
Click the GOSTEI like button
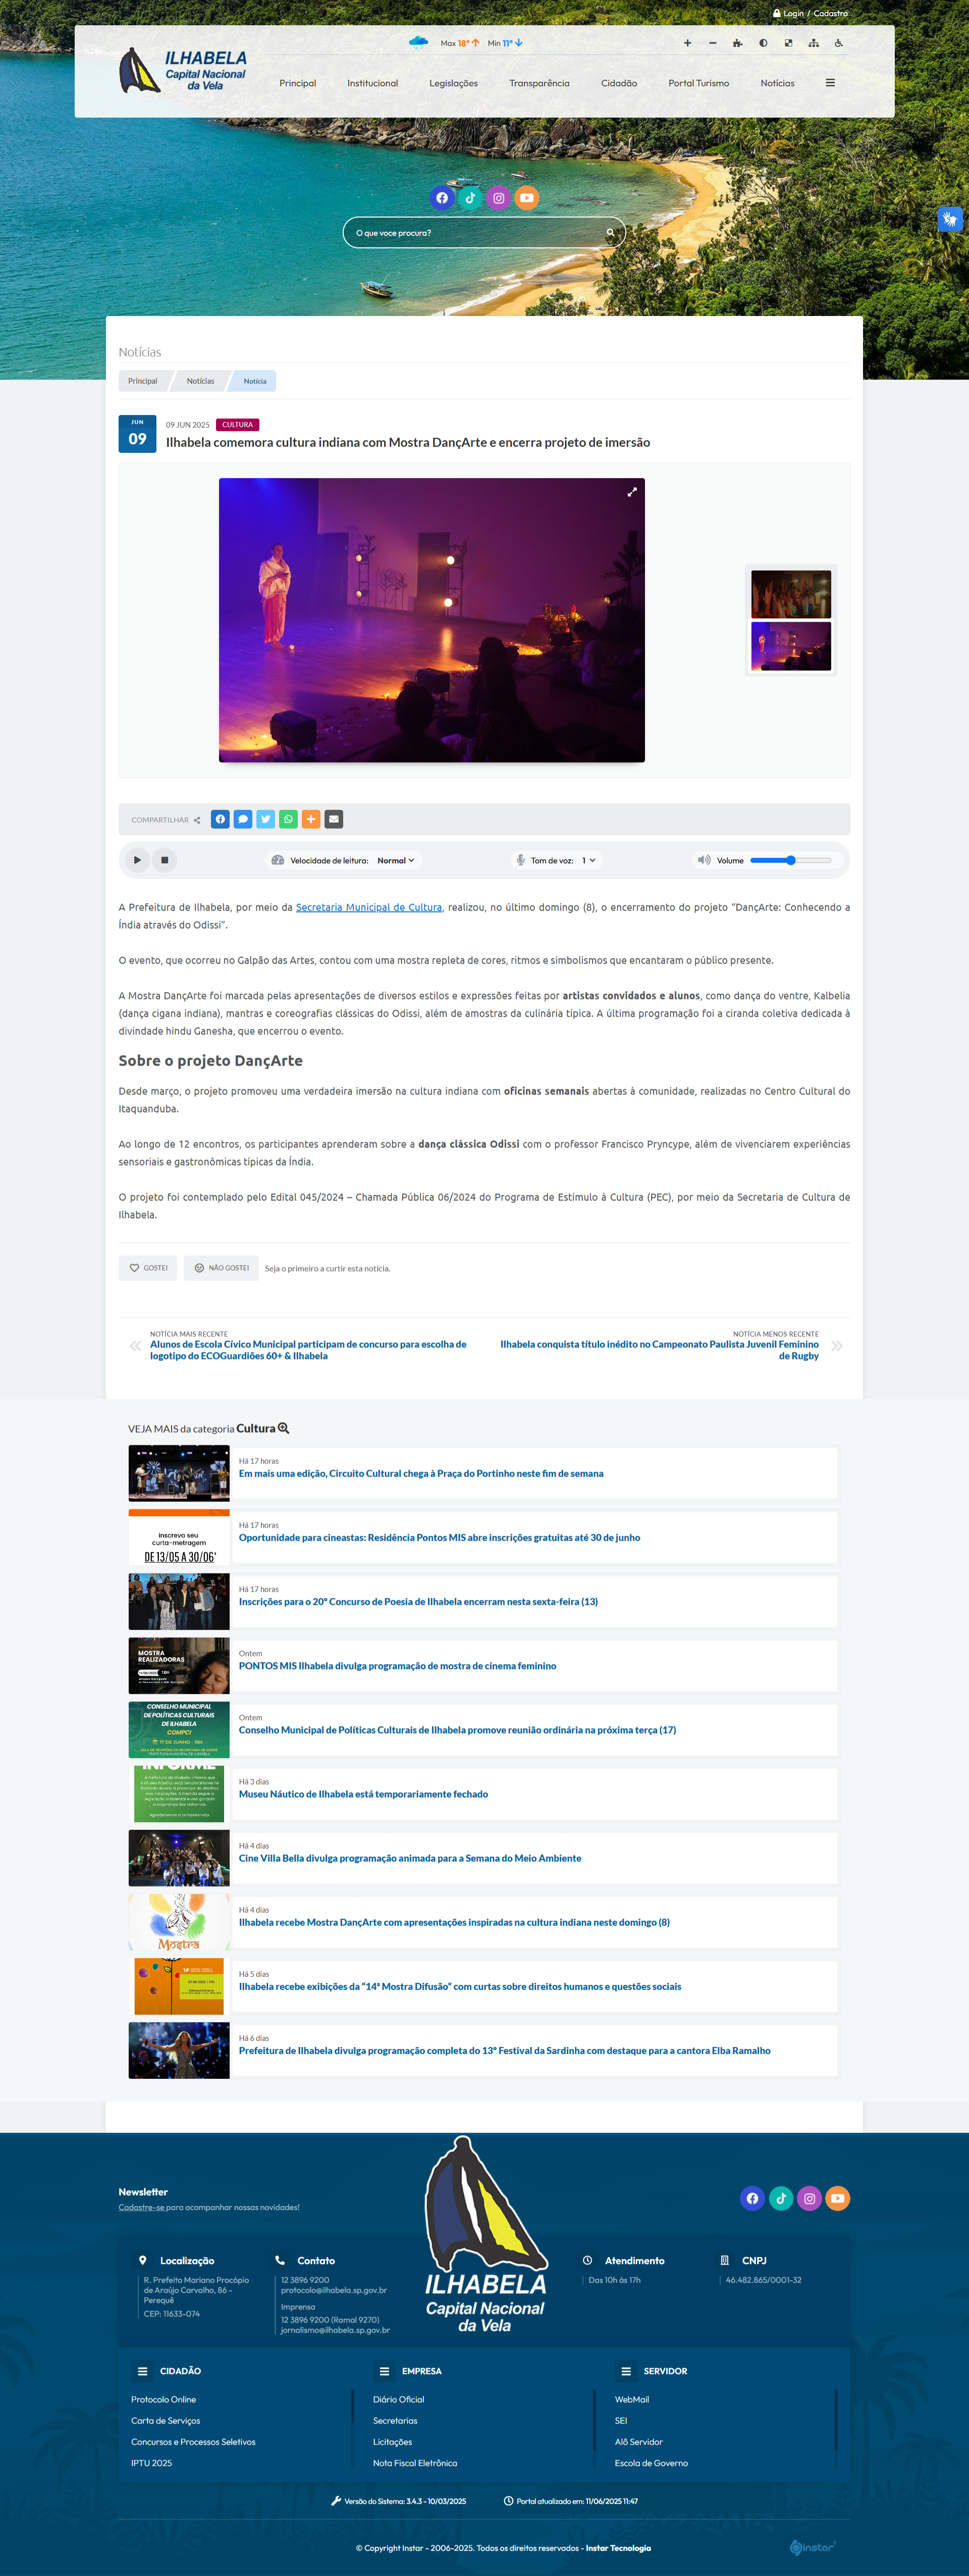pyautogui.click(x=148, y=1268)
